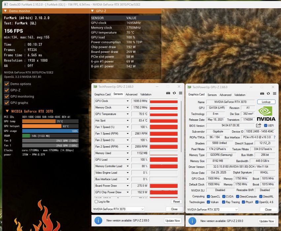Click the GPU temp orange bar in FurMark

coord(39,121)
